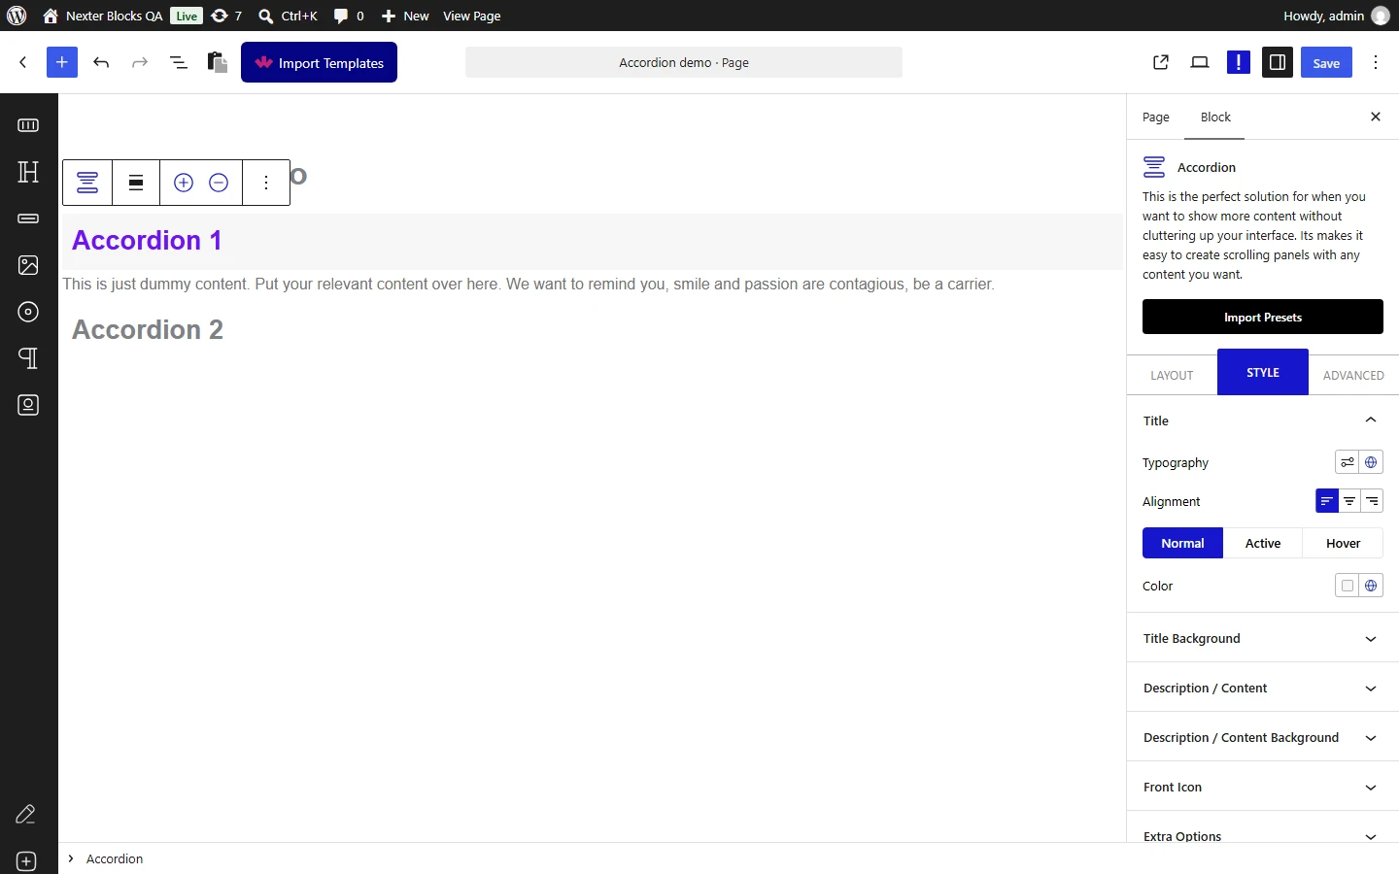Set title alignment to right
Viewport: 1399px width, 874px height.
tap(1372, 501)
